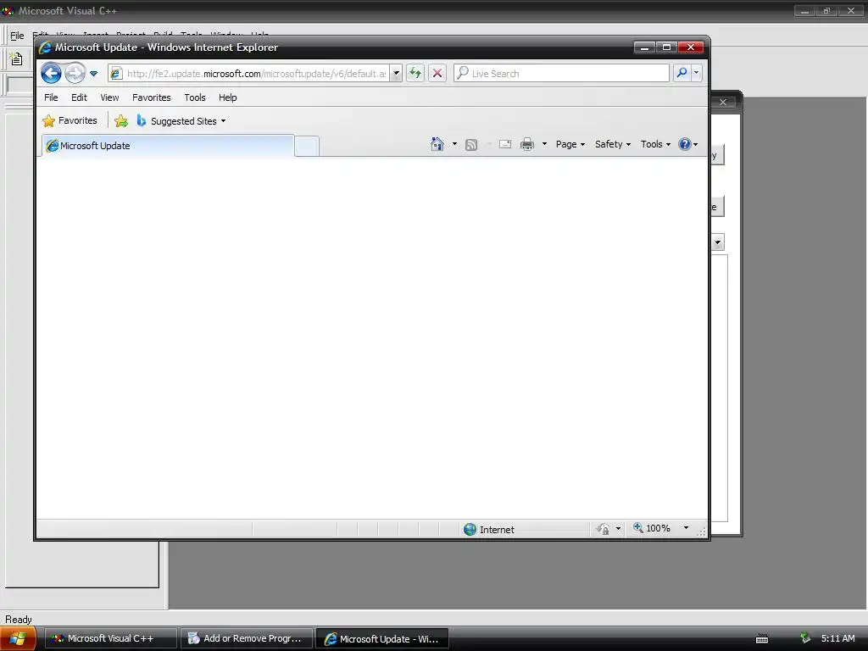Open the dropdown arrow in the background dialog

click(717, 242)
